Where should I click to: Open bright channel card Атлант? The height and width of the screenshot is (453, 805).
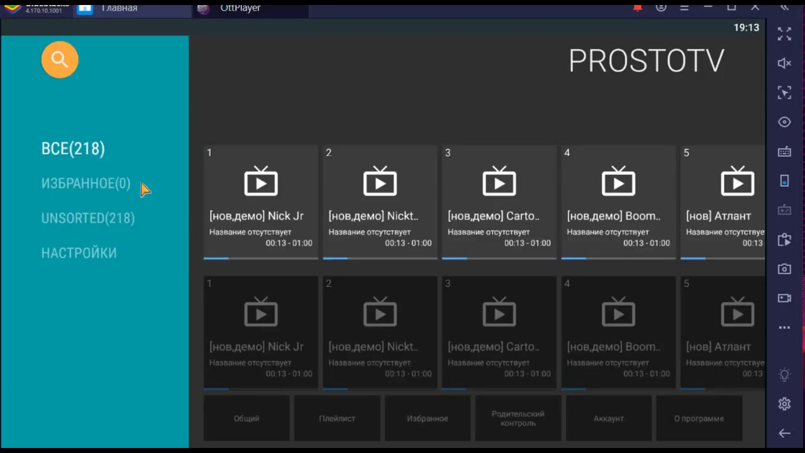tap(723, 202)
